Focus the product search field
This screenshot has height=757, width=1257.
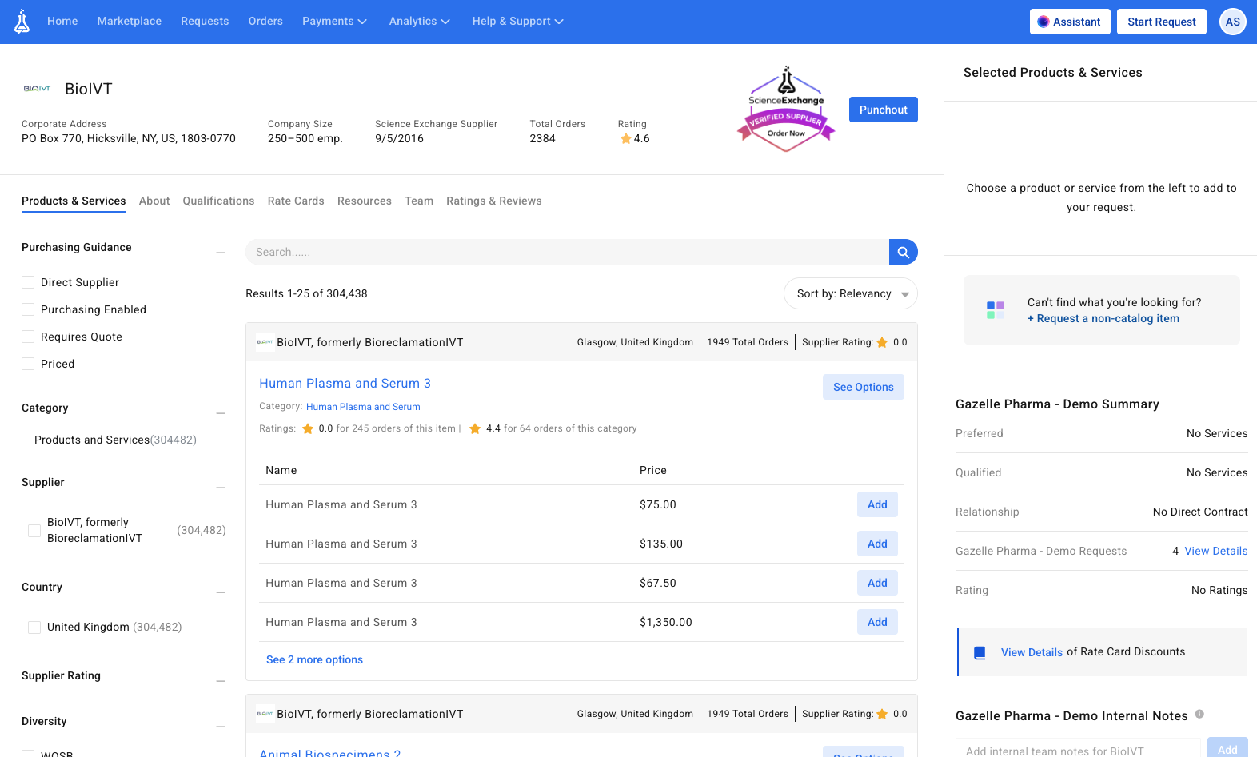[x=567, y=252]
